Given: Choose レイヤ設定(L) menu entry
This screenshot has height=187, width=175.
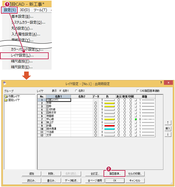Looking at the screenshot, I should (24, 56).
